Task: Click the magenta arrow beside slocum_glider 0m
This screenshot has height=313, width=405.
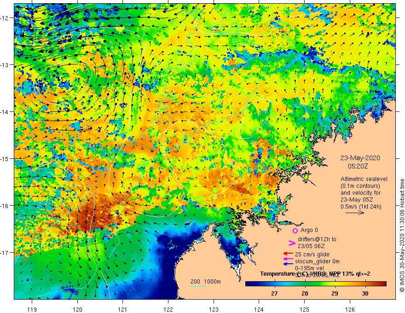Action: pyautogui.click(x=288, y=259)
